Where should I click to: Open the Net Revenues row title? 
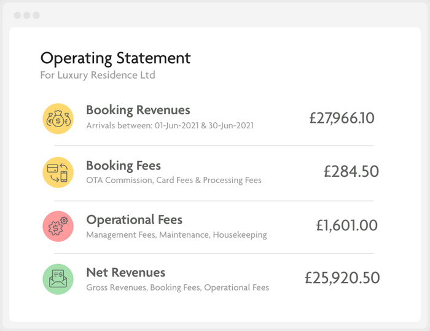[125, 272]
